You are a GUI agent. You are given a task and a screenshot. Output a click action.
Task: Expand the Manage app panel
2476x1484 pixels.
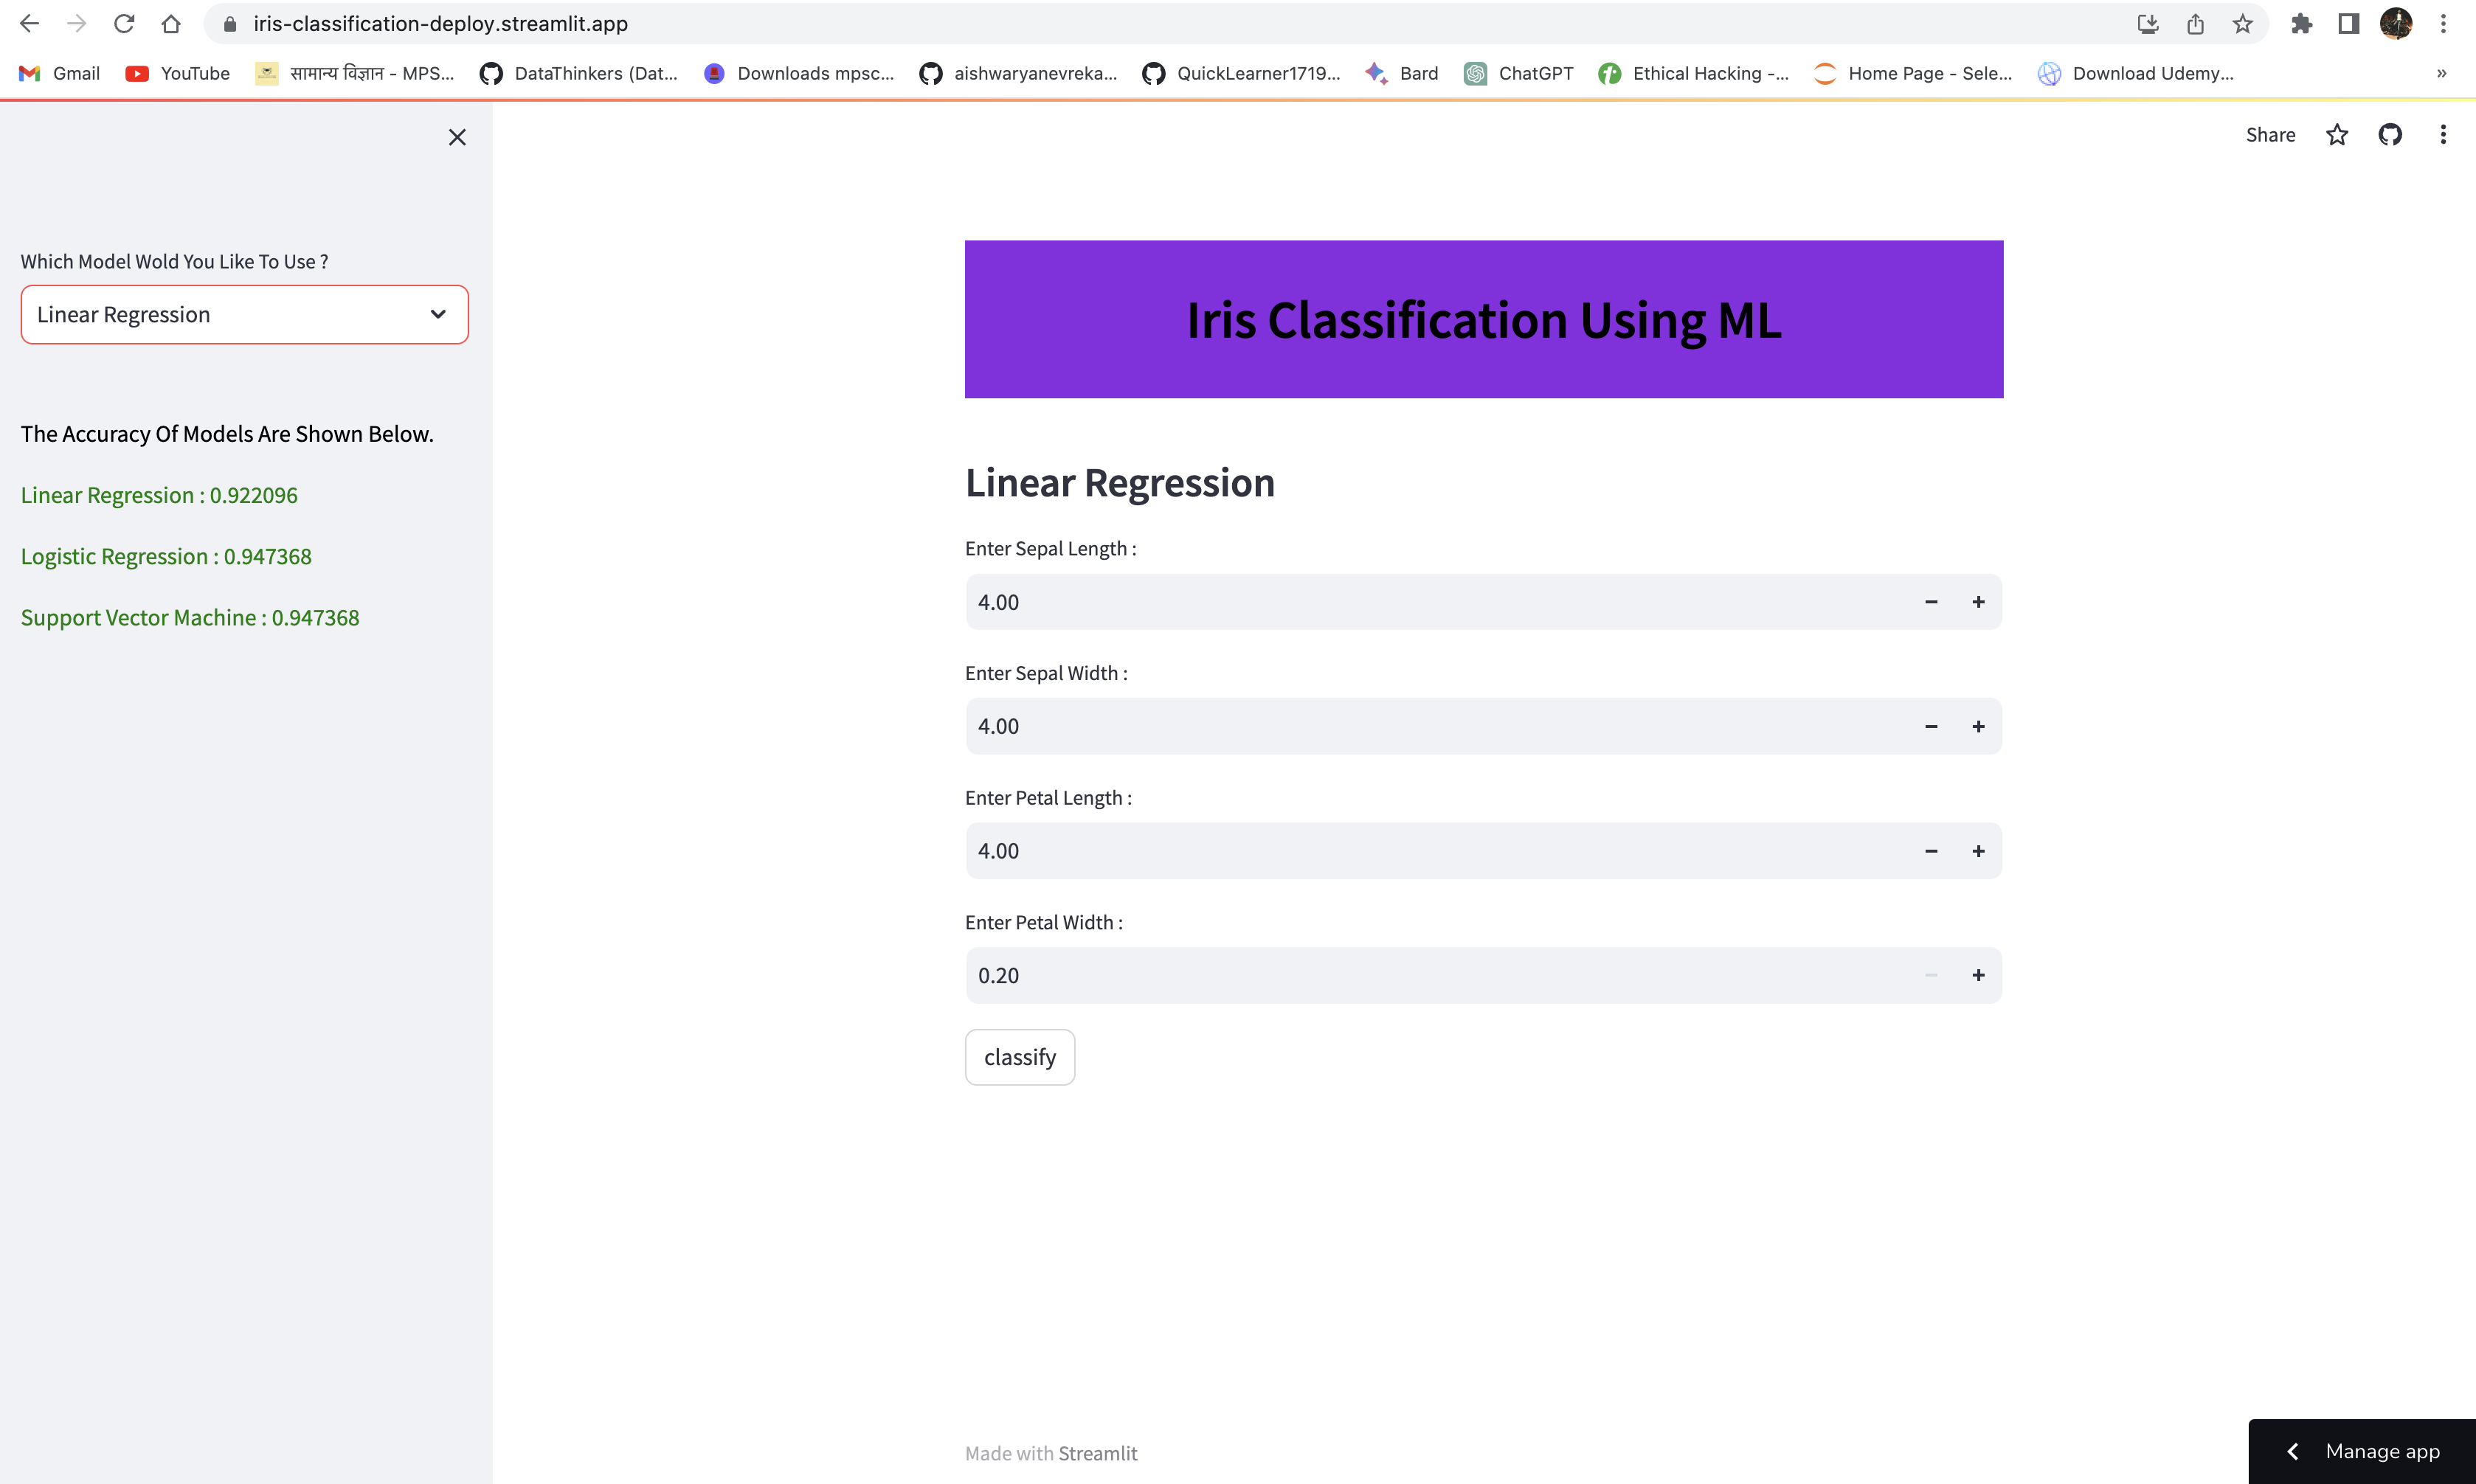pyautogui.click(x=2362, y=1451)
